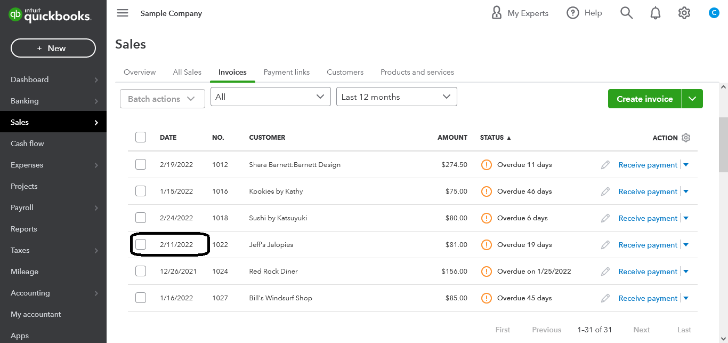Viewport: 728px width, 343px height.
Task: Click the Create invoice button
Action: pyautogui.click(x=644, y=99)
